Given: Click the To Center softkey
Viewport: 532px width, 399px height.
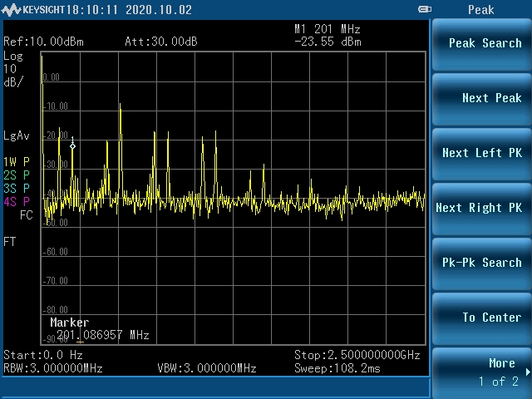Looking at the screenshot, I should (x=481, y=318).
